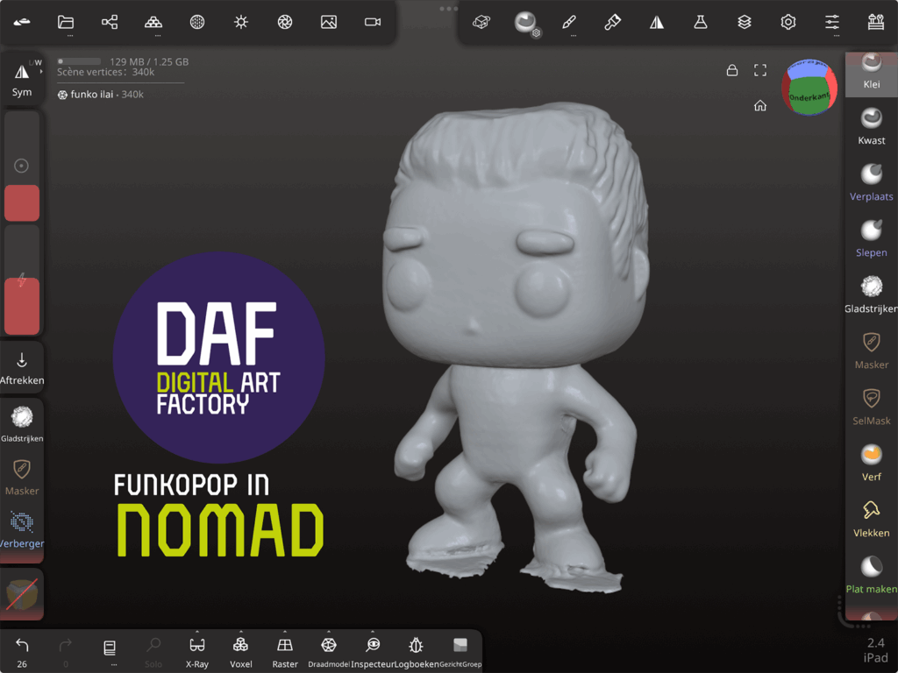Select the SelMask tool
Image resolution: width=898 pixels, height=673 pixels.
872,407
